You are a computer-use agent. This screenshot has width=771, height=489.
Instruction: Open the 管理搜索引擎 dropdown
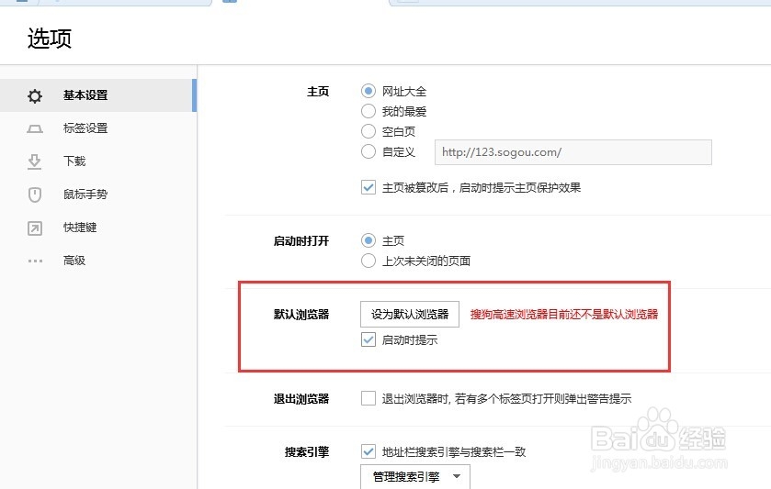415,477
